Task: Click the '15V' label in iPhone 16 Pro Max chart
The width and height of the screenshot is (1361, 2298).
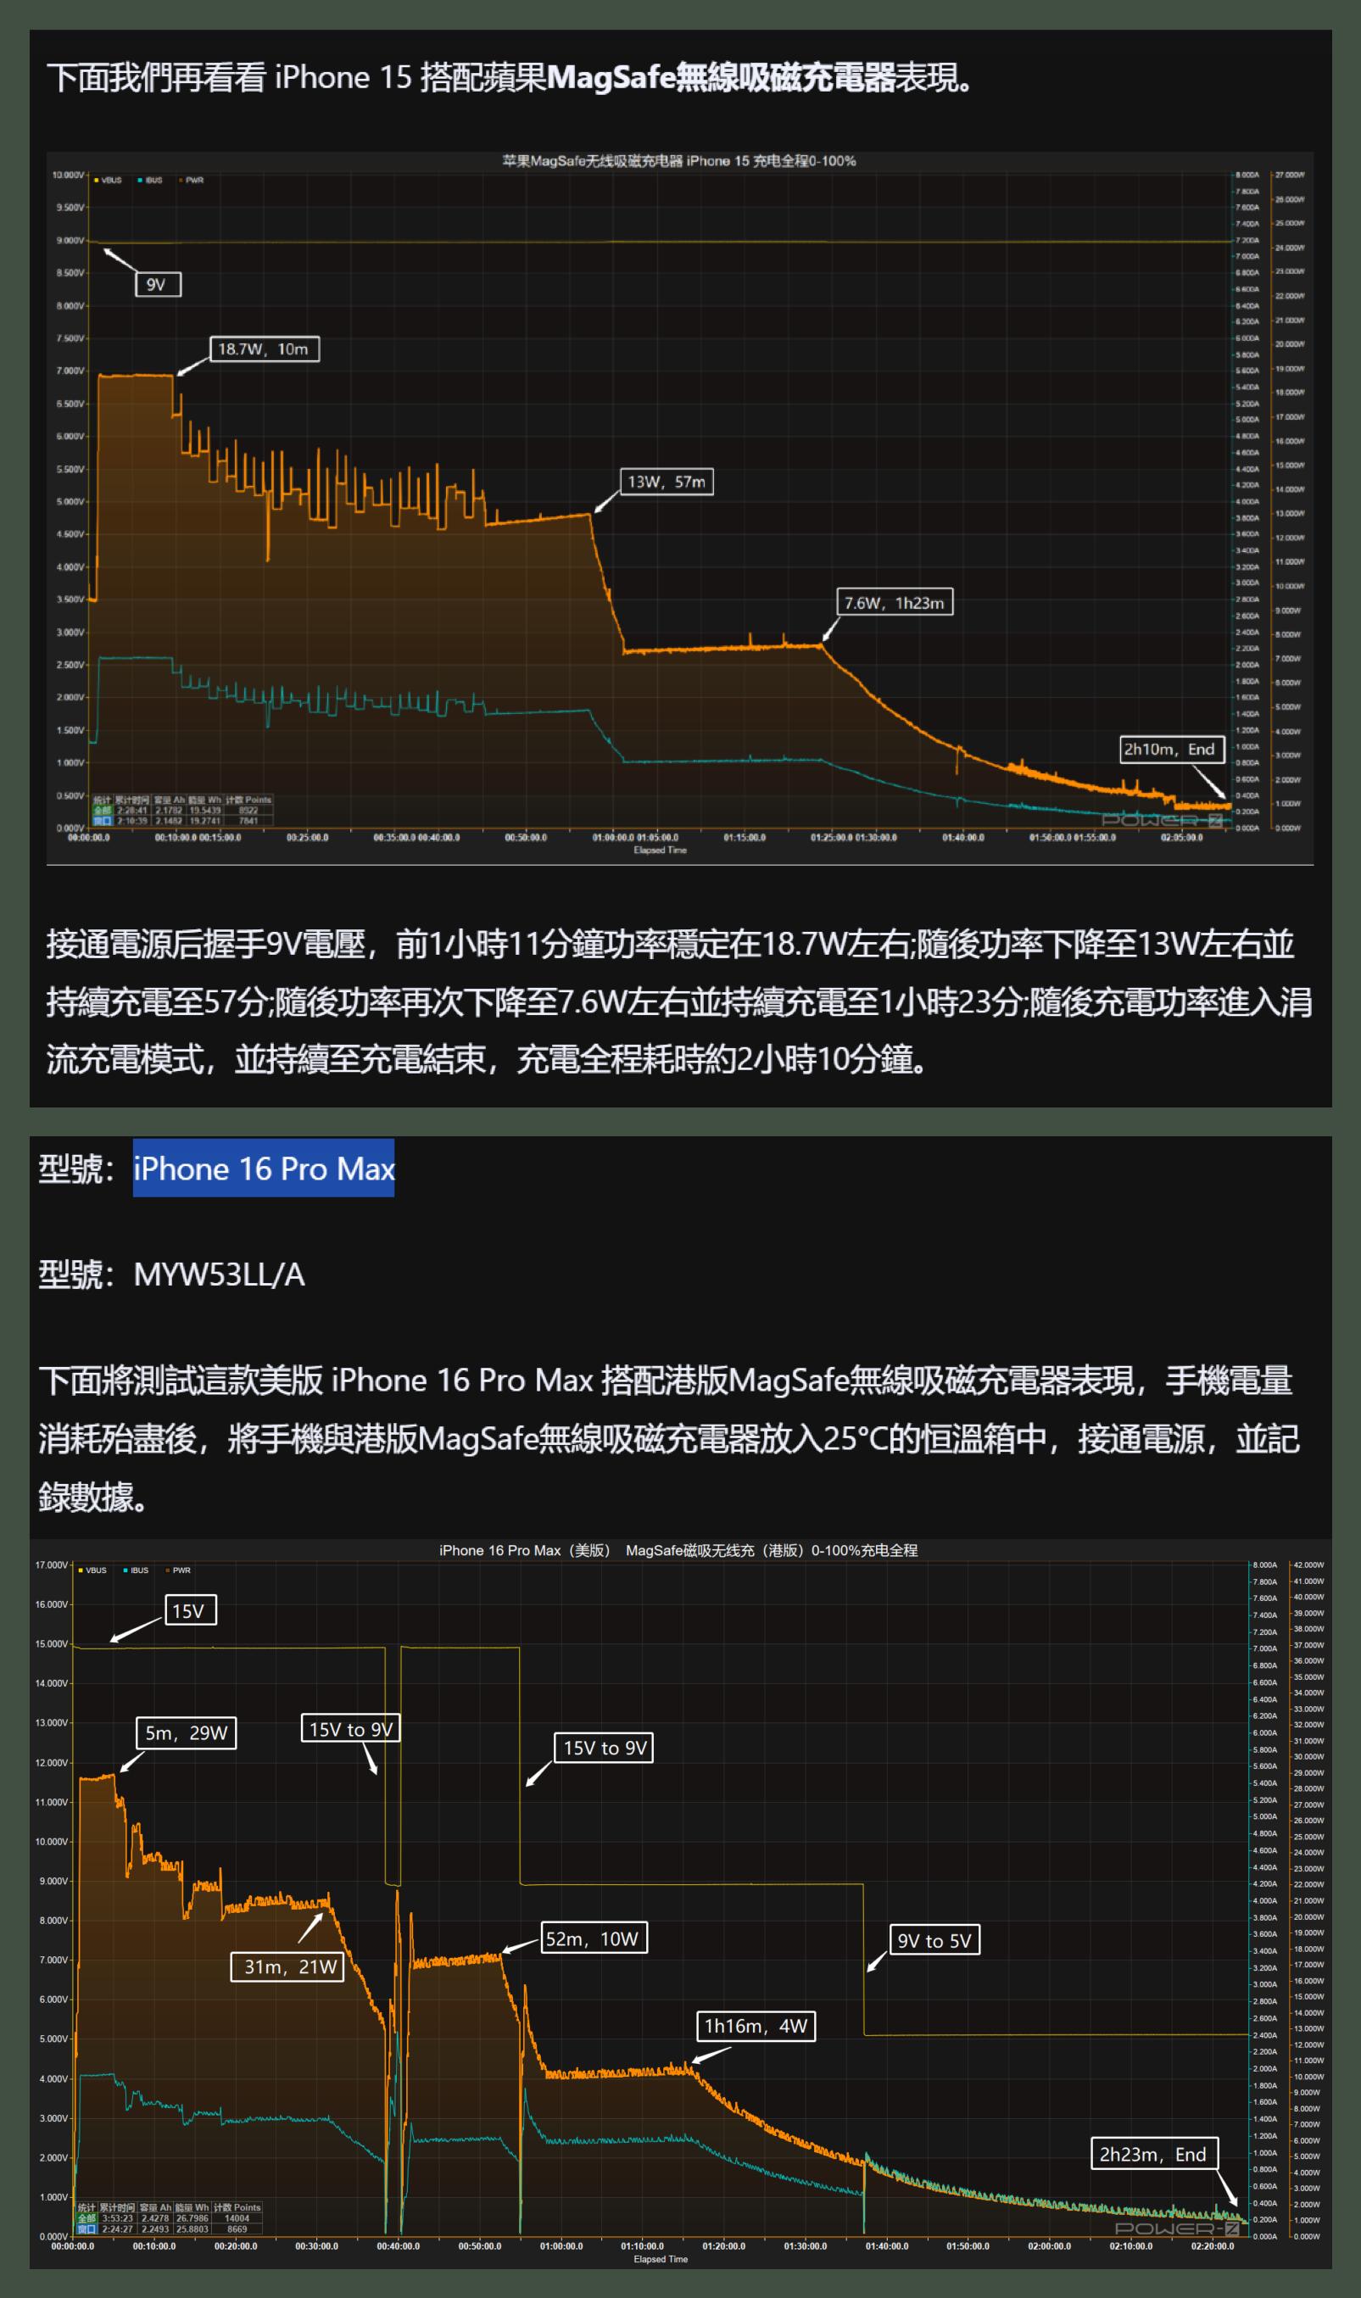Action: pyautogui.click(x=190, y=1610)
